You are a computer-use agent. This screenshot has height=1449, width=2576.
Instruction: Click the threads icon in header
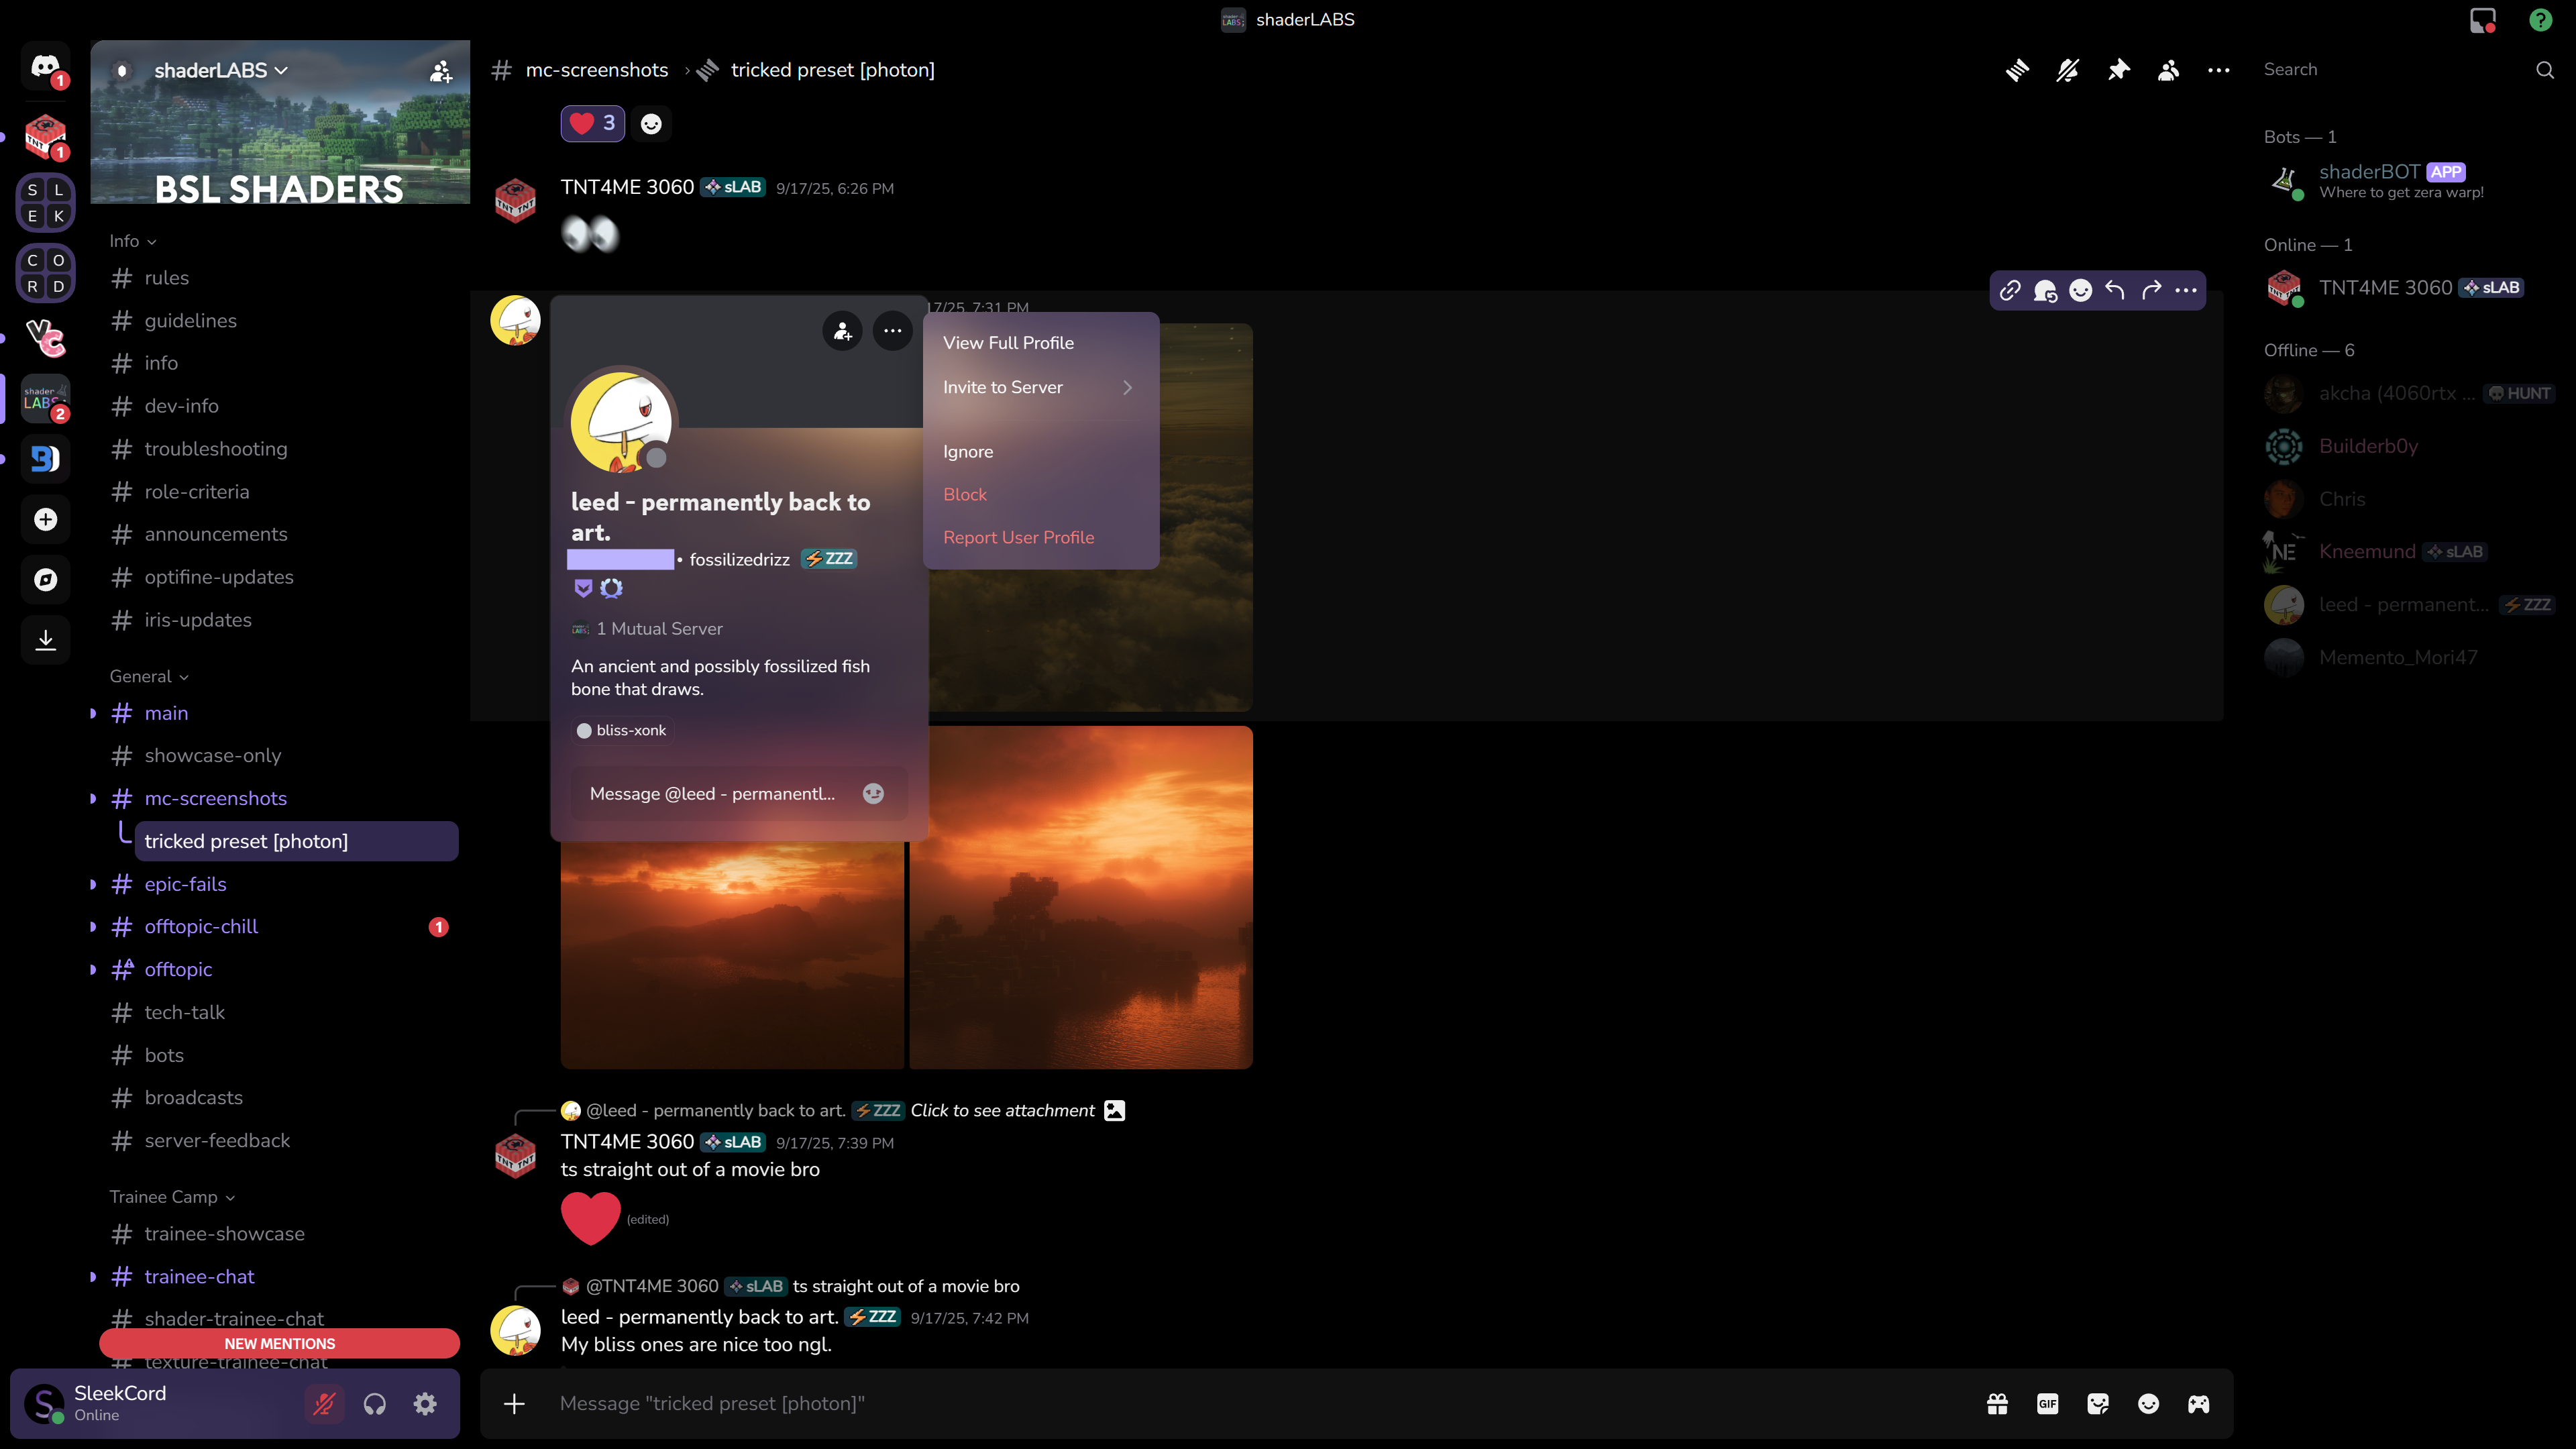point(2017,70)
